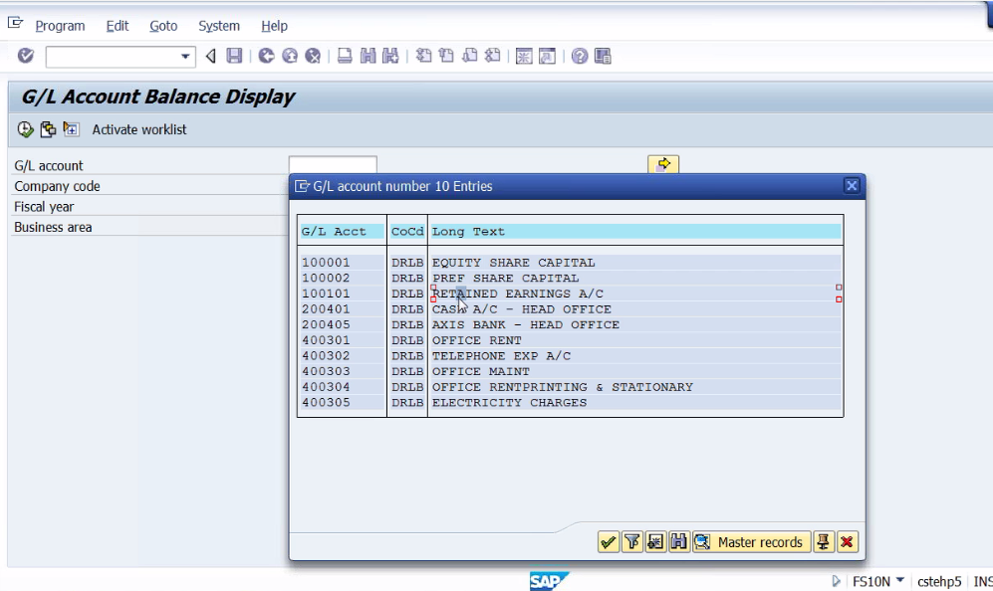Open the FS10N status bar dropdown
Screen dimensions: 993x591
click(x=899, y=580)
